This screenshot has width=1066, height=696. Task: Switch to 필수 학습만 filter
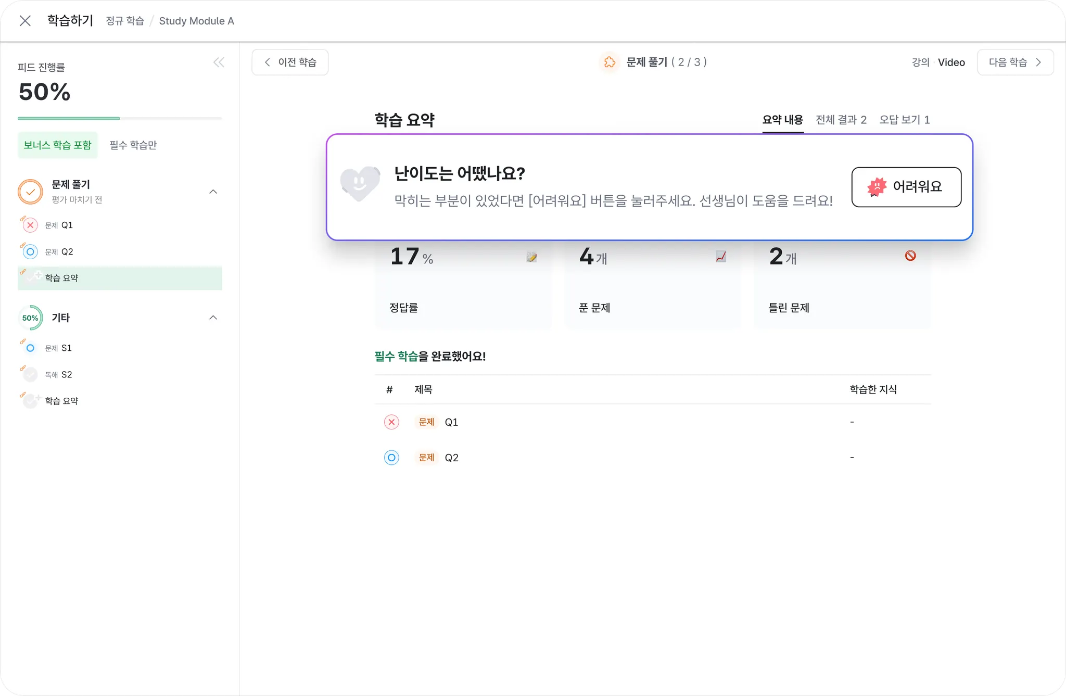tap(133, 145)
